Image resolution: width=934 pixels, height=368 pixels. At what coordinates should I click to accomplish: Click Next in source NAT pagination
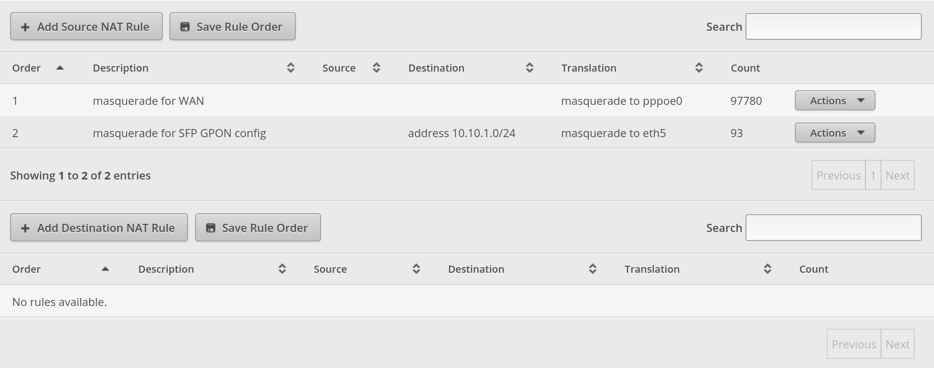[897, 175]
